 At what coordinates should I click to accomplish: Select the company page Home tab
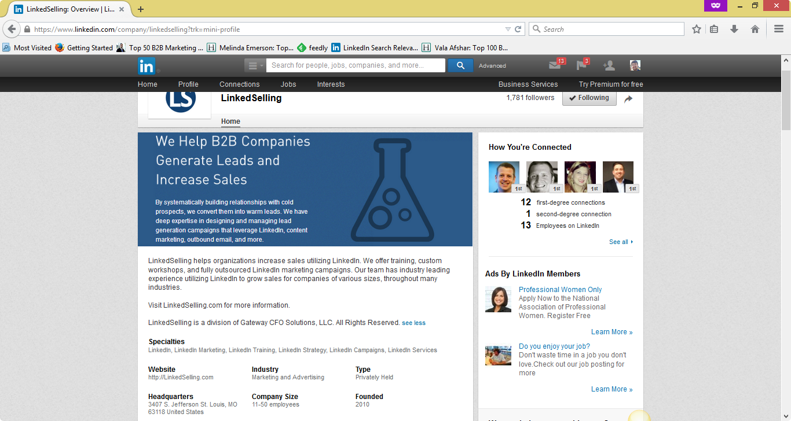pyautogui.click(x=230, y=121)
